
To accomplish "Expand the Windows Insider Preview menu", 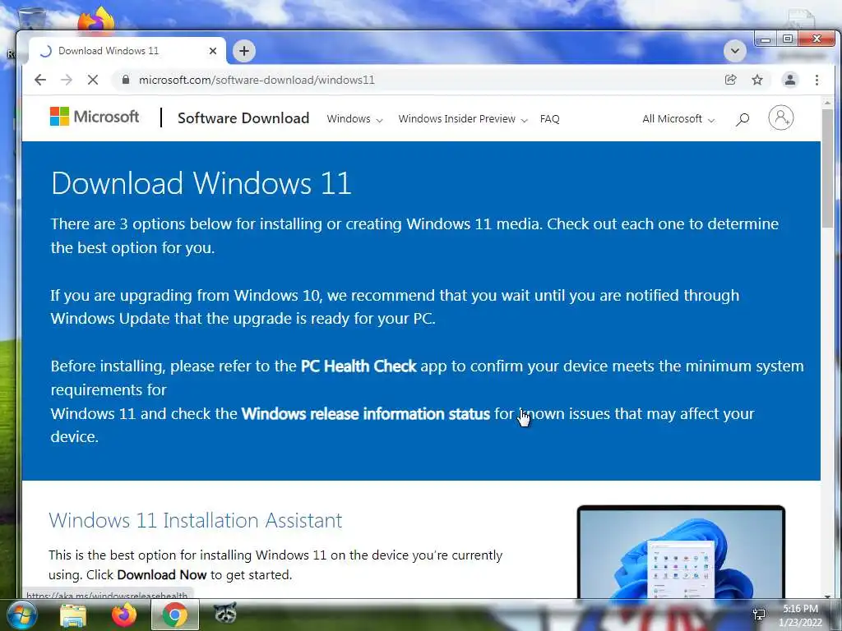I will [463, 119].
